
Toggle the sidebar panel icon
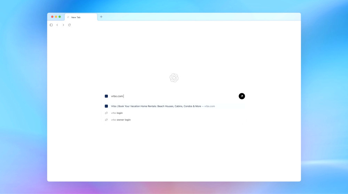click(x=51, y=25)
